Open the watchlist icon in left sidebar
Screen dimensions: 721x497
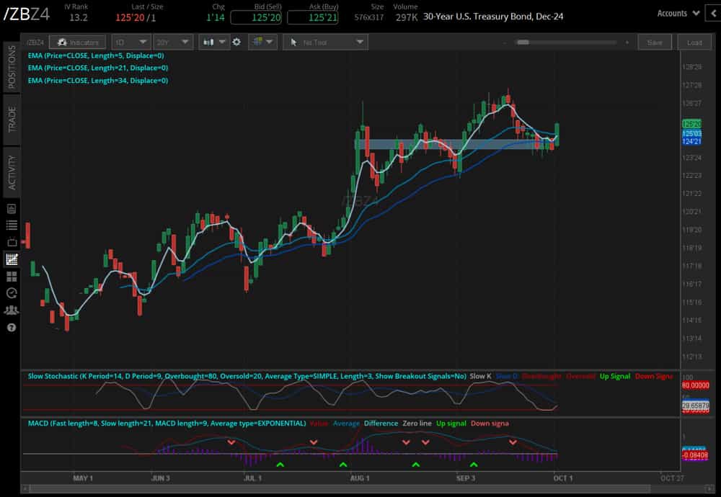coord(11,225)
